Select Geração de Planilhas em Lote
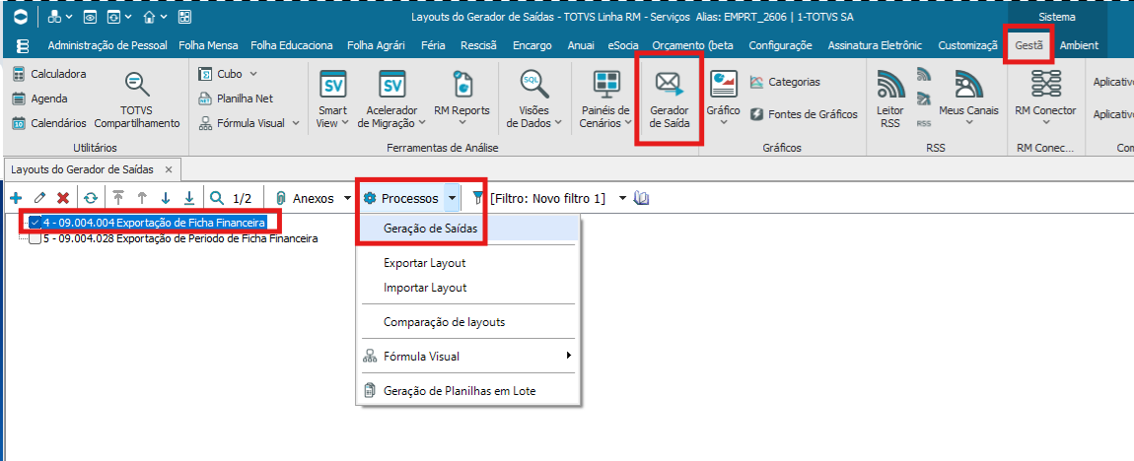This screenshot has width=1134, height=461. click(x=460, y=391)
